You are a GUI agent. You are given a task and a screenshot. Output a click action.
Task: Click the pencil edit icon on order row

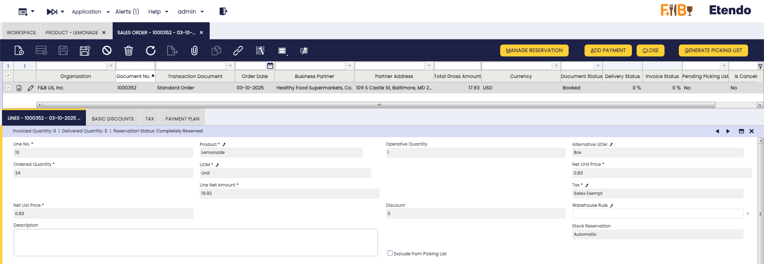click(31, 88)
